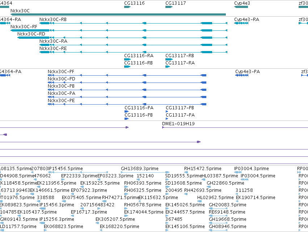Click EST EK174044.5prime
This screenshot has height=232, width=308.
(144, 212)
